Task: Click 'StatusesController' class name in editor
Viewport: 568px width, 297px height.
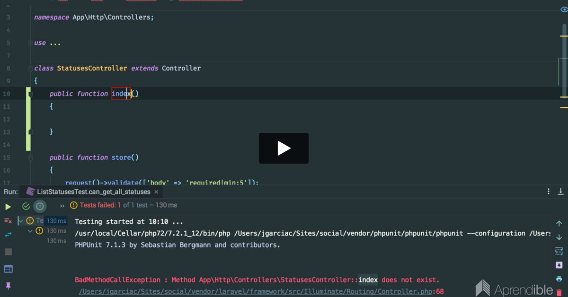Action: pyautogui.click(x=92, y=68)
